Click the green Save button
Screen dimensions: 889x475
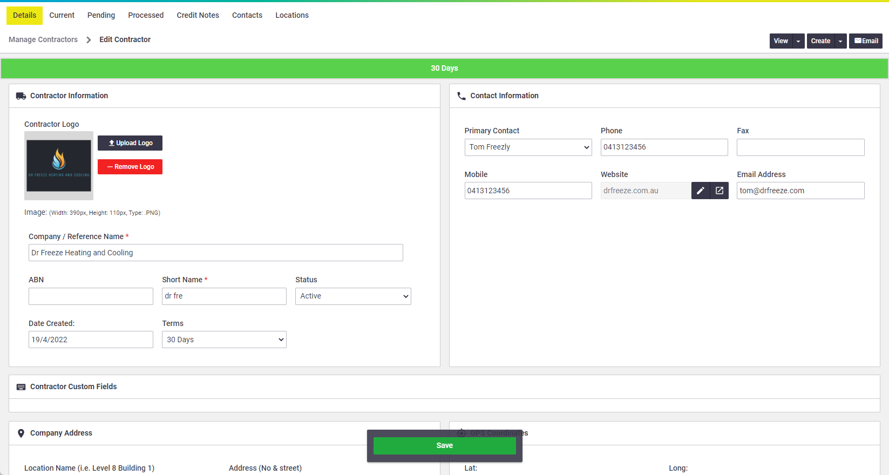point(445,446)
